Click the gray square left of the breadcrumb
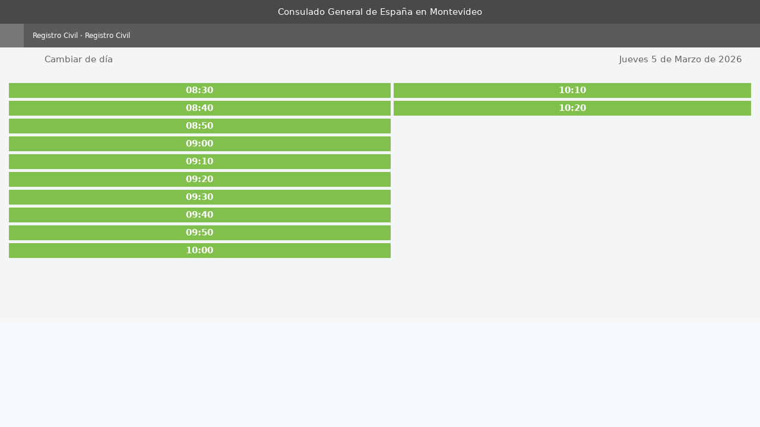760x427 pixels. tap(12, 36)
